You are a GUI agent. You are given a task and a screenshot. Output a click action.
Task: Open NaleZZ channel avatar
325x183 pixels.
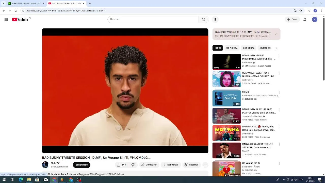45,165
